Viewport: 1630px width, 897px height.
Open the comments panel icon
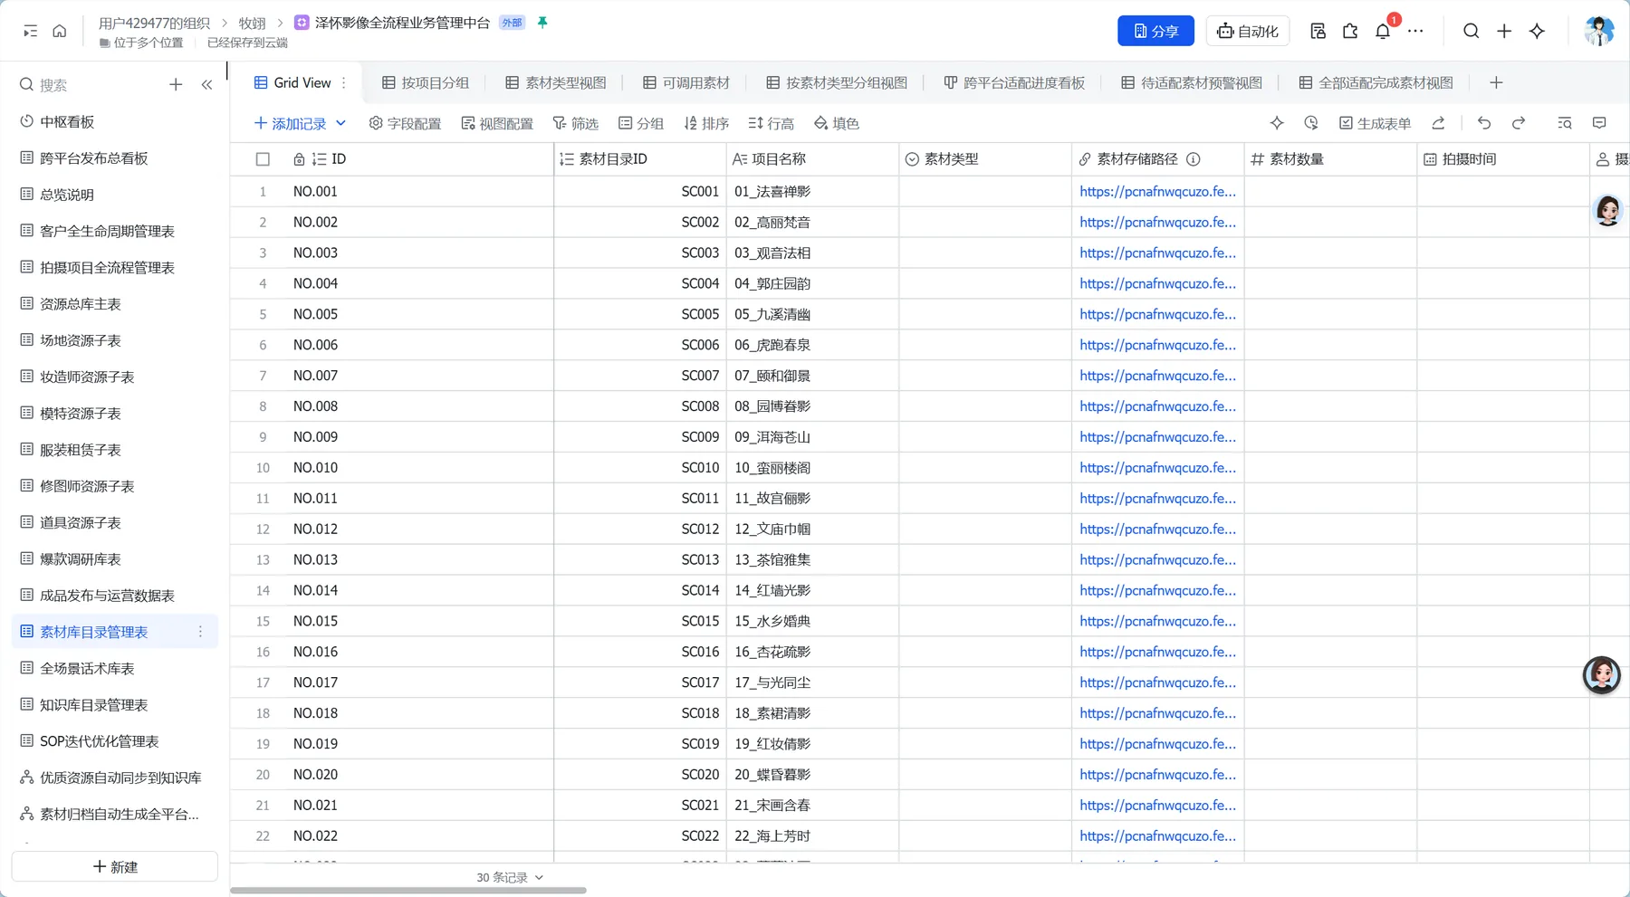1599,123
